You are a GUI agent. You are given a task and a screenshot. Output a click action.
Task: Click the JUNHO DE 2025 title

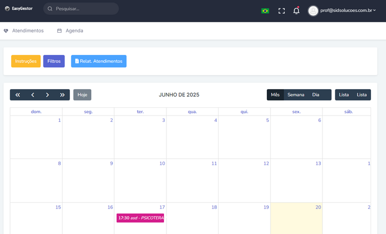click(179, 95)
